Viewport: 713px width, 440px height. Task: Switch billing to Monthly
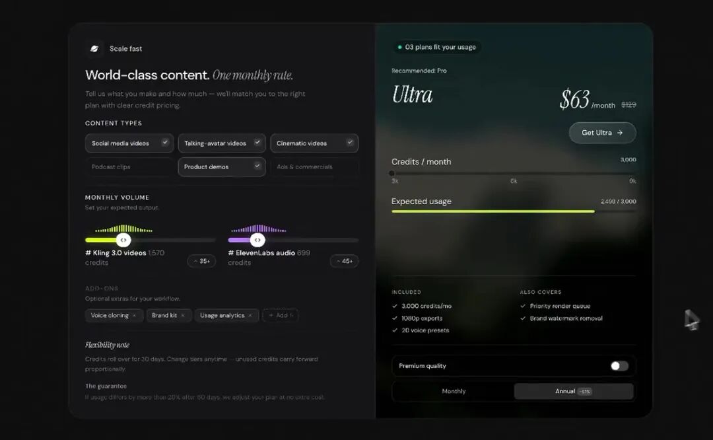pos(454,391)
